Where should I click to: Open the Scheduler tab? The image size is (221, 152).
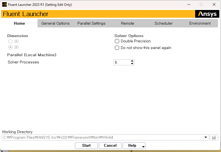click(x=164, y=23)
